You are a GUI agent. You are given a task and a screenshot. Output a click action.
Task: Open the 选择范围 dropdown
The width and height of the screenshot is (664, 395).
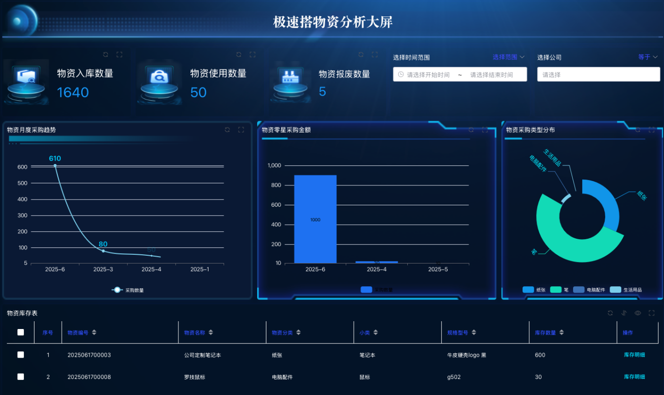(508, 57)
